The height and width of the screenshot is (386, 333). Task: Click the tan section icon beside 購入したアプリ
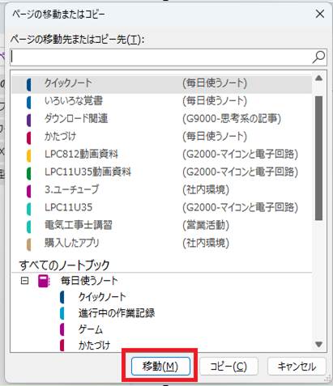click(x=29, y=244)
